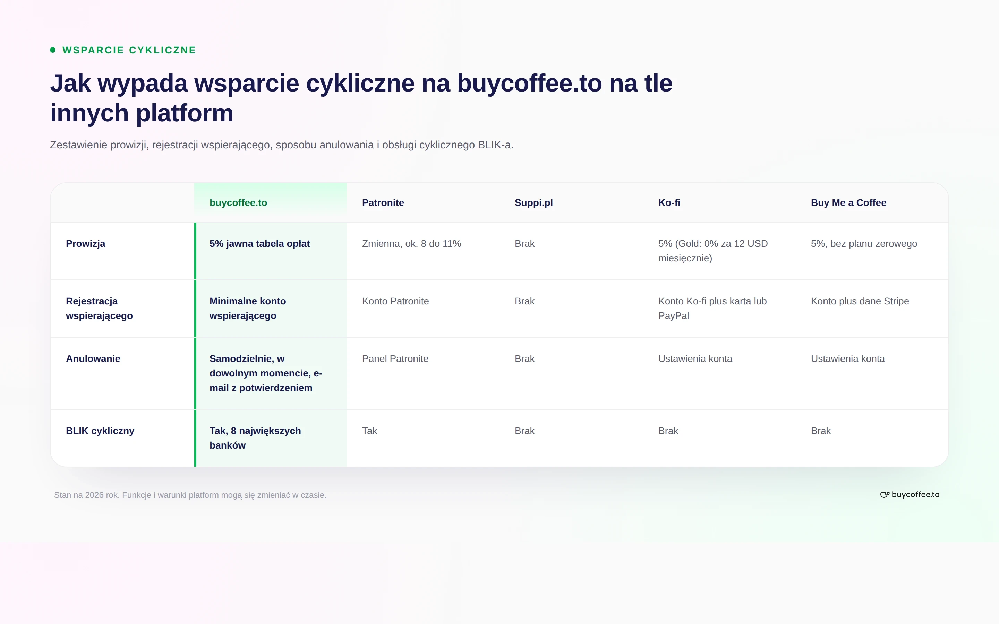Click 'Brak' in Suppi.pl's BLIK cykliczny row
This screenshot has height=624, width=999.
pos(525,431)
